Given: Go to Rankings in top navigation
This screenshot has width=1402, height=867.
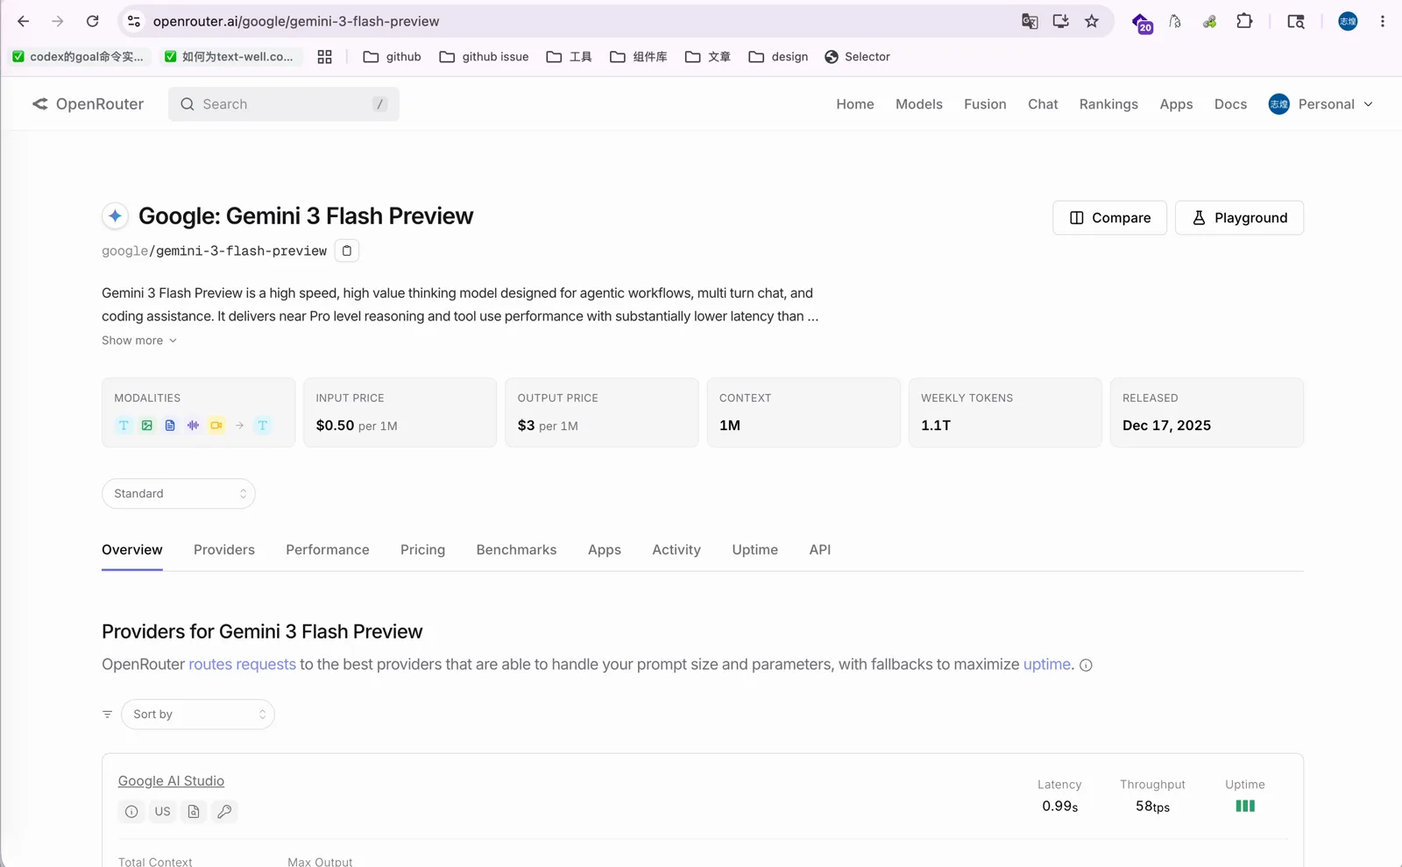Looking at the screenshot, I should pos(1108,104).
